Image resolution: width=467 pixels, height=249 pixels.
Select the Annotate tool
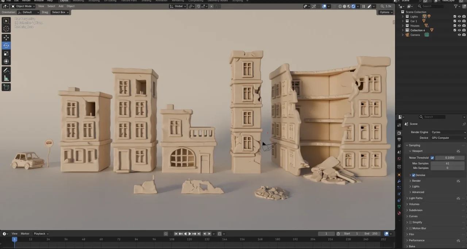pyautogui.click(x=6, y=70)
